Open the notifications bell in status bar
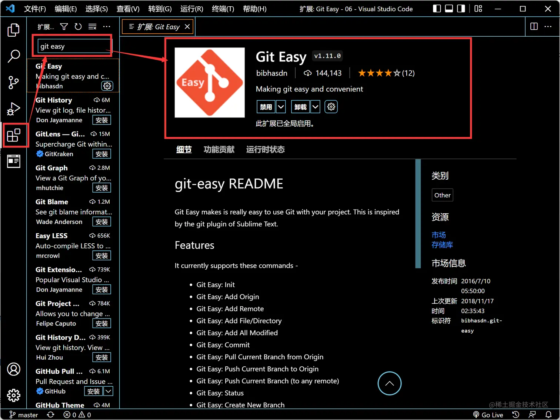560x420 pixels. (x=549, y=414)
